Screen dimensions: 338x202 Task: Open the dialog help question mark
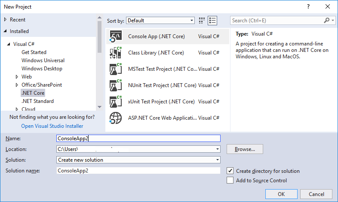coord(308,7)
